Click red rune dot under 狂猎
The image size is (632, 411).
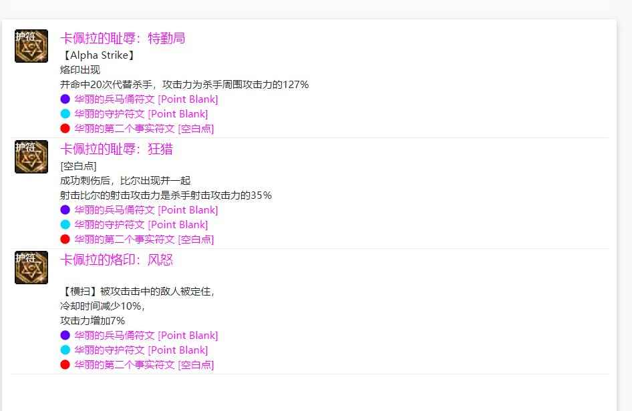click(65, 240)
